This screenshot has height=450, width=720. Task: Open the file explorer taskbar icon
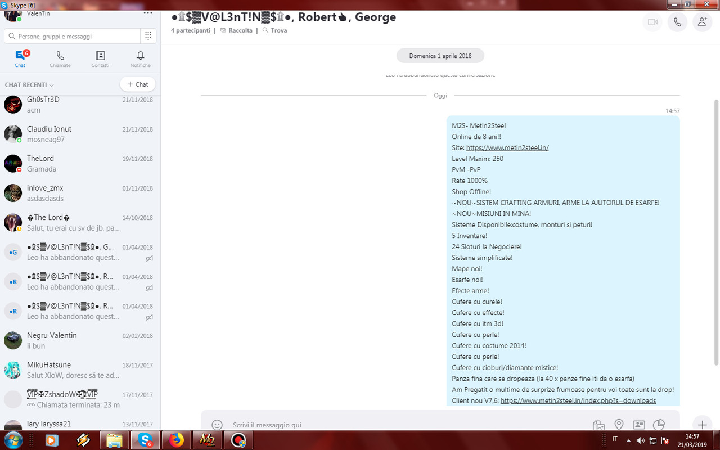pos(114,440)
